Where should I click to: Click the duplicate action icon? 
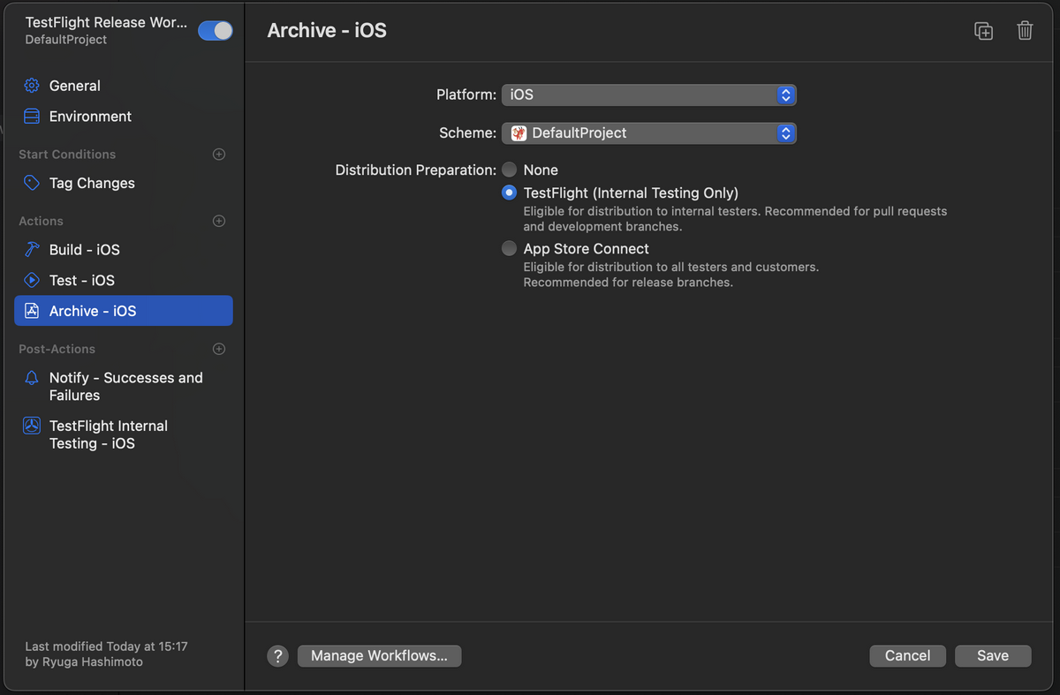[x=983, y=31]
